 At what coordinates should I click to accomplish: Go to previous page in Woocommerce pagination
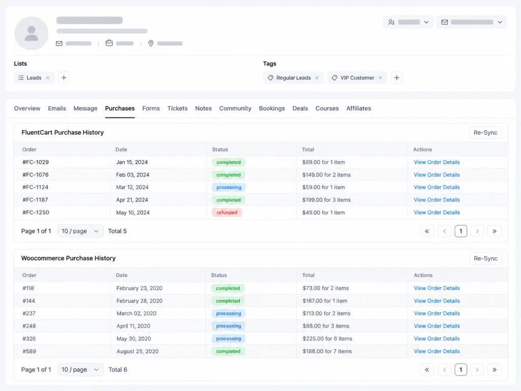point(444,370)
